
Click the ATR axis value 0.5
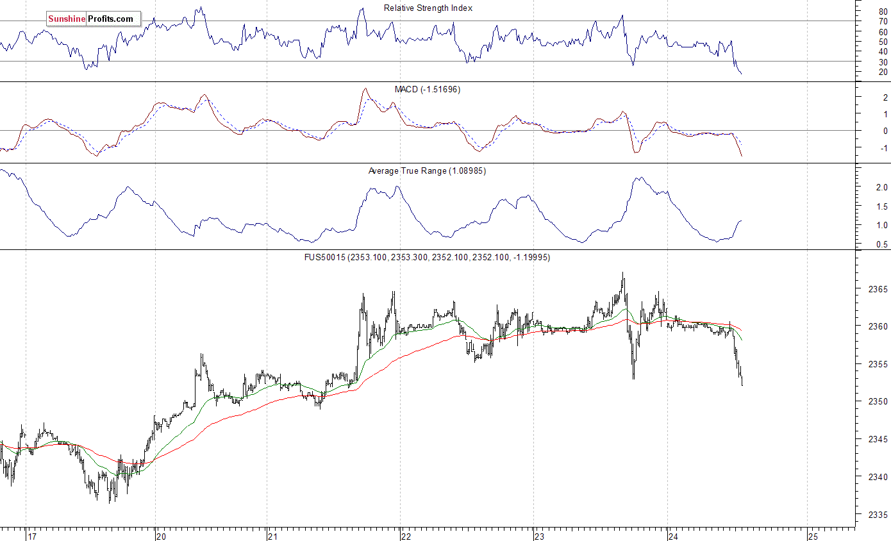click(x=881, y=245)
